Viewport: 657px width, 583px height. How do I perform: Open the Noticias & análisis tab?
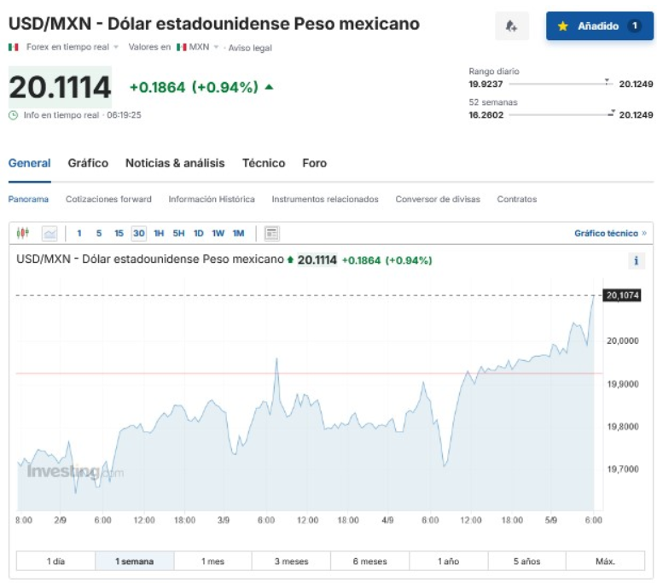[x=175, y=163]
